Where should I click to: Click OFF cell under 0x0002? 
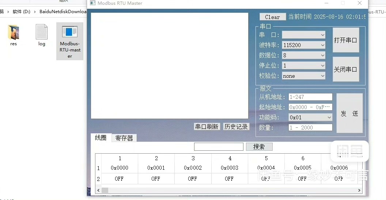193,178
